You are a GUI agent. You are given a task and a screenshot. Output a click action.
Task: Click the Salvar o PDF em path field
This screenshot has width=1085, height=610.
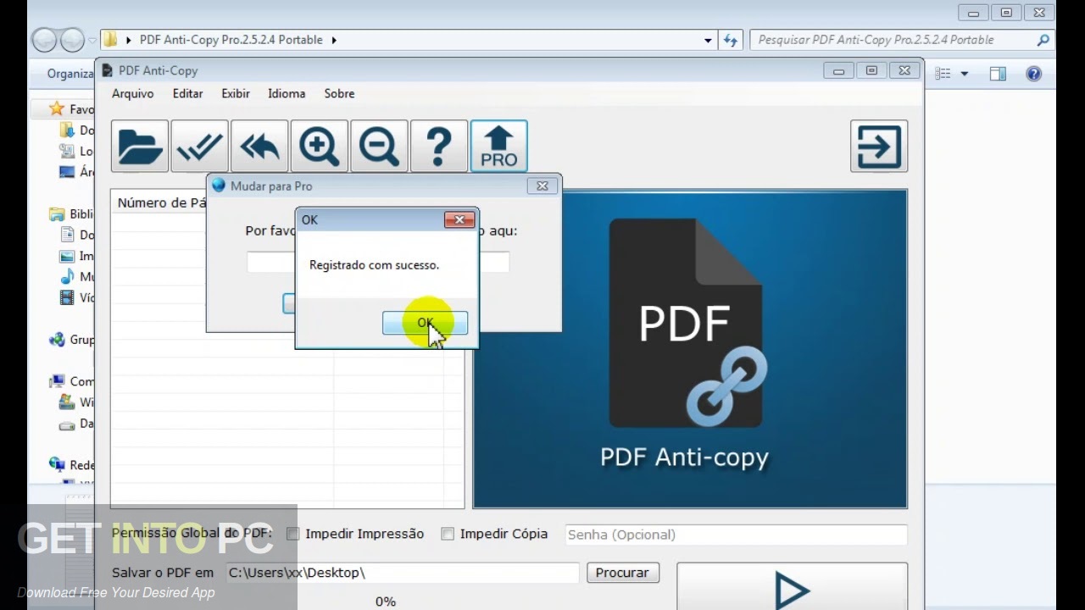402,573
